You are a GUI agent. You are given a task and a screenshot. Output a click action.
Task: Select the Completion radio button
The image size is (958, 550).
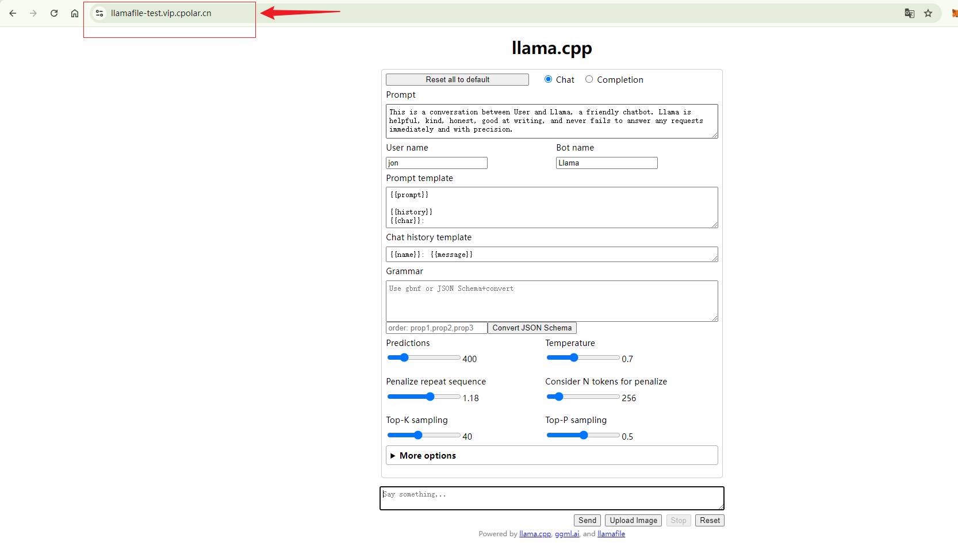click(589, 79)
